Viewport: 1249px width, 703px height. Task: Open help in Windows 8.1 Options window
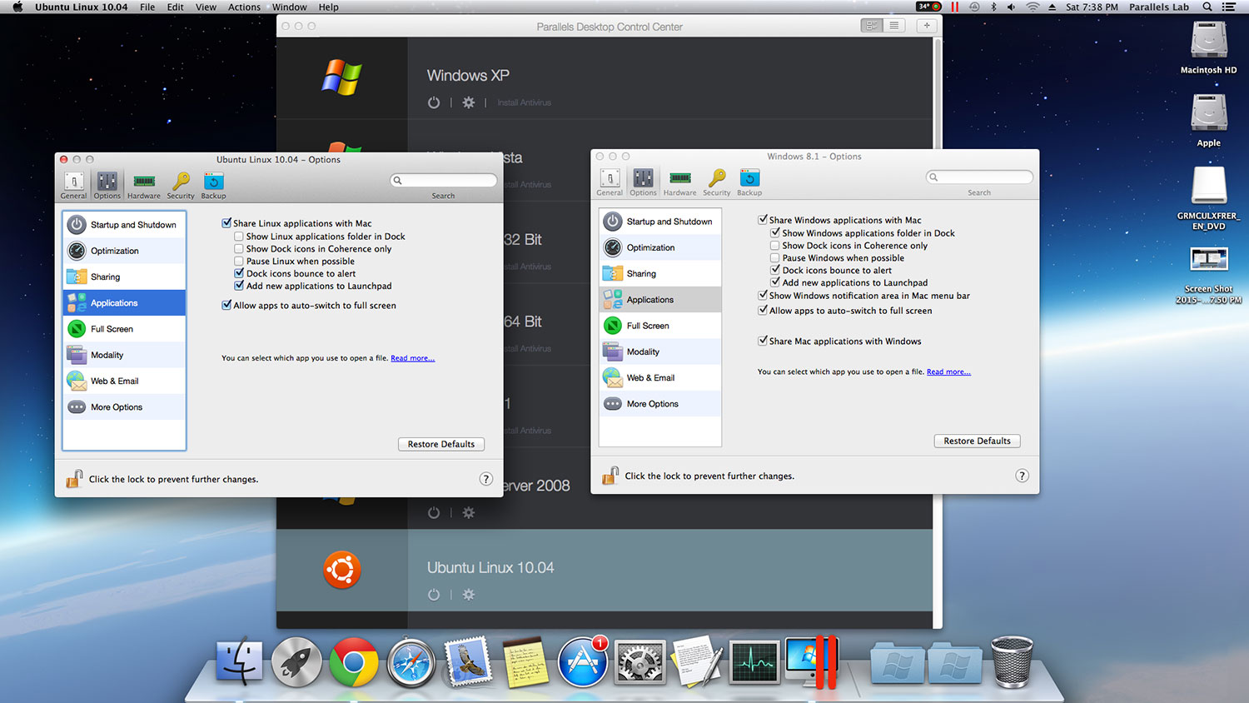tap(1023, 476)
